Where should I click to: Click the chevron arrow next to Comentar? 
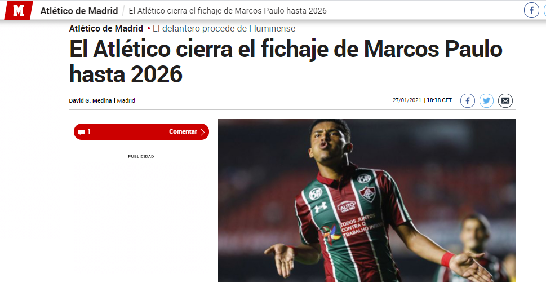pyautogui.click(x=203, y=132)
